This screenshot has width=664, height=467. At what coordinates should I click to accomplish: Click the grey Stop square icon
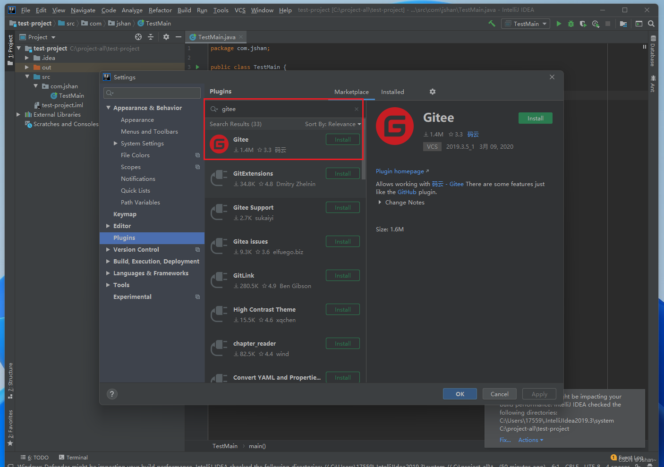coord(608,24)
